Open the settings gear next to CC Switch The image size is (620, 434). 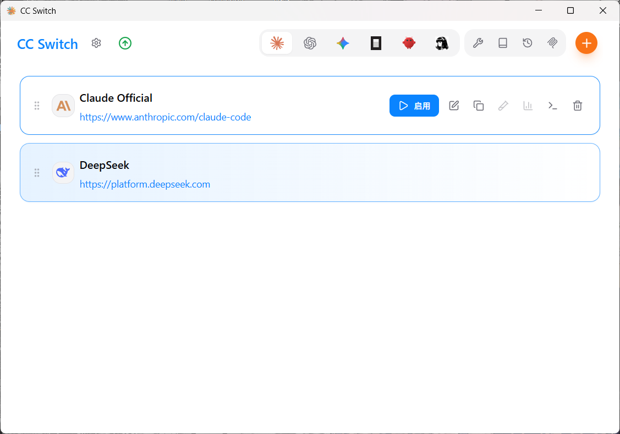96,43
